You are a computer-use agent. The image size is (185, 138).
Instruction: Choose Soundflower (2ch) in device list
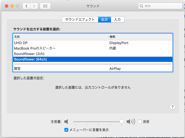point(93,54)
